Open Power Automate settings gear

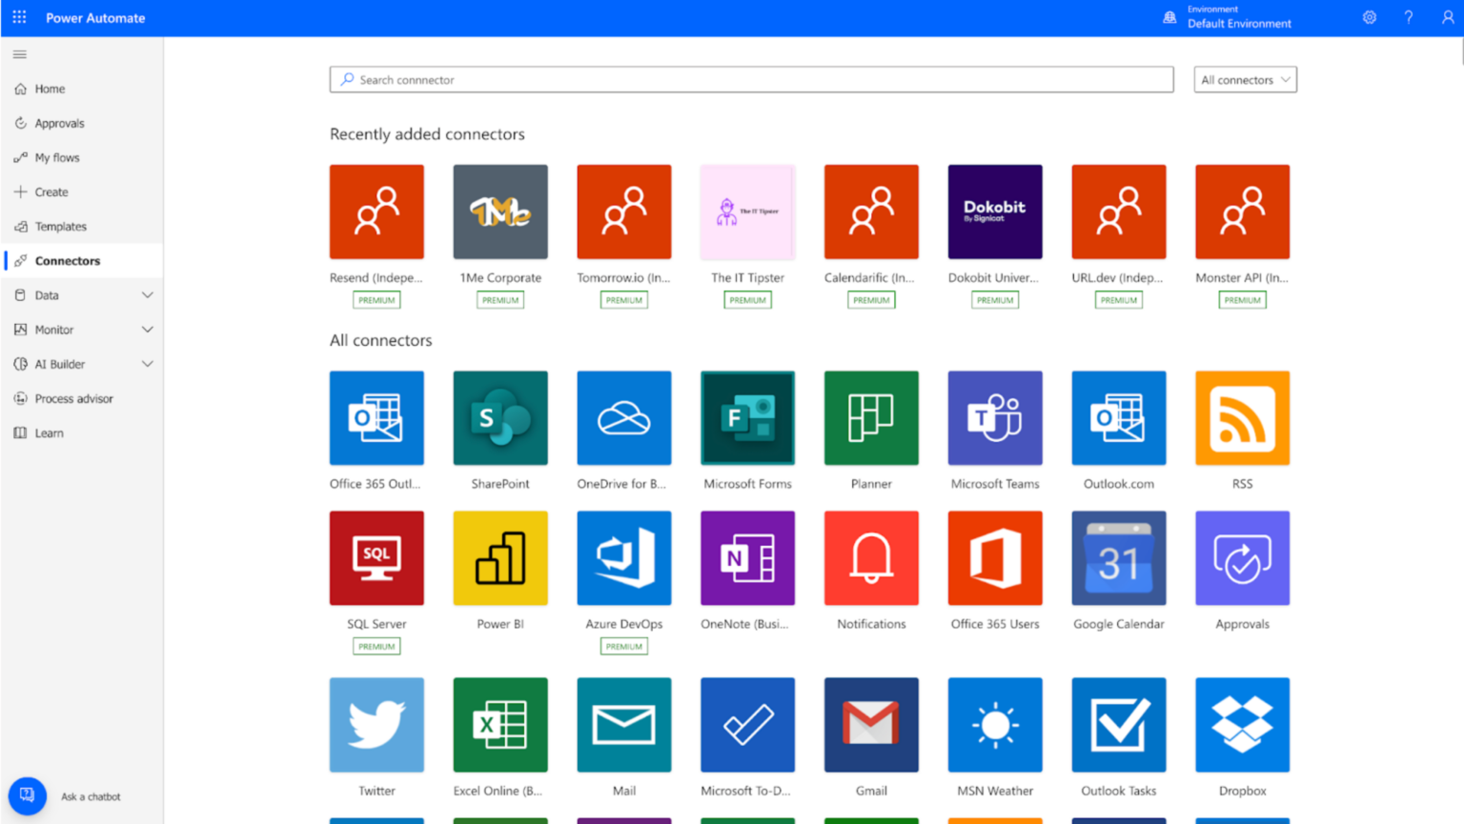click(1369, 17)
